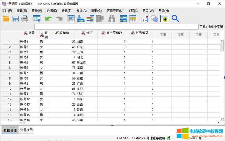This screenshot has height=141, width=225.
Task: Open Find with the binoculars icon
Action: [111, 19]
